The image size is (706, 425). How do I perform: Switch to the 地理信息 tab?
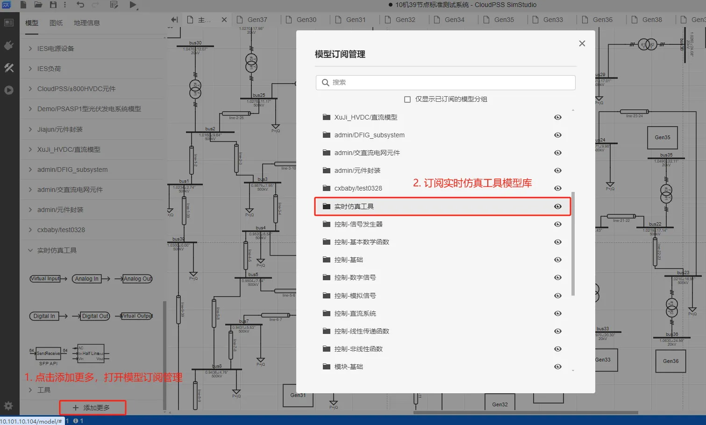[x=87, y=23]
